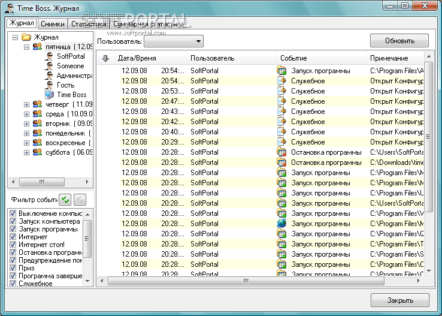Click the Обновить button
The width and height of the screenshot is (442, 316).
coord(399,41)
